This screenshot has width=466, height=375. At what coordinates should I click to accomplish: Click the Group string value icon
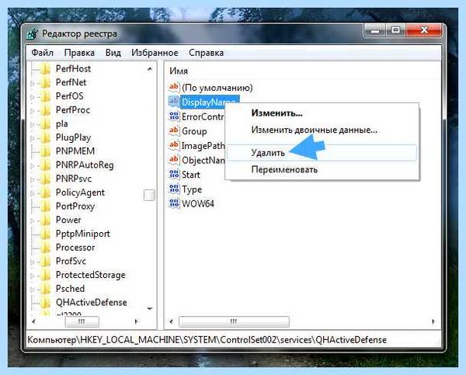(174, 131)
